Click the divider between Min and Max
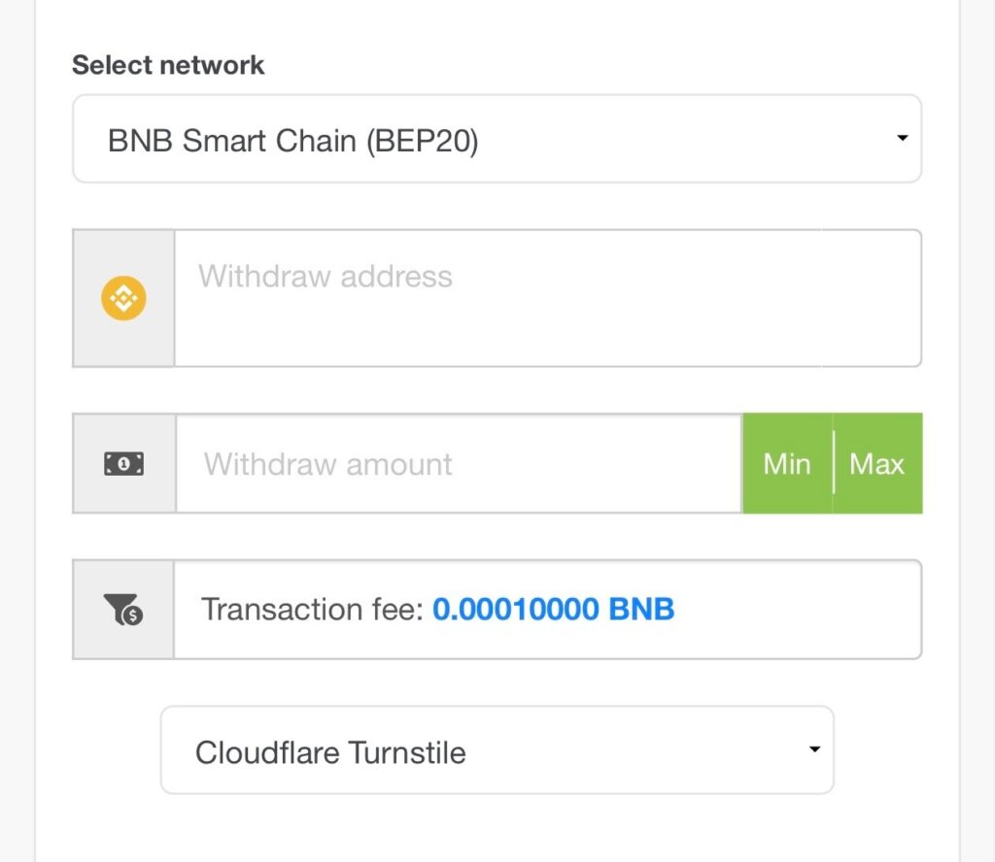The height and width of the screenshot is (862, 995). [833, 464]
